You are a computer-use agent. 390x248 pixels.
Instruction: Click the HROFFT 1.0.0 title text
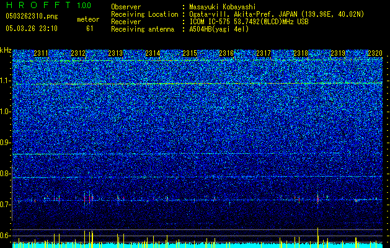49,5
